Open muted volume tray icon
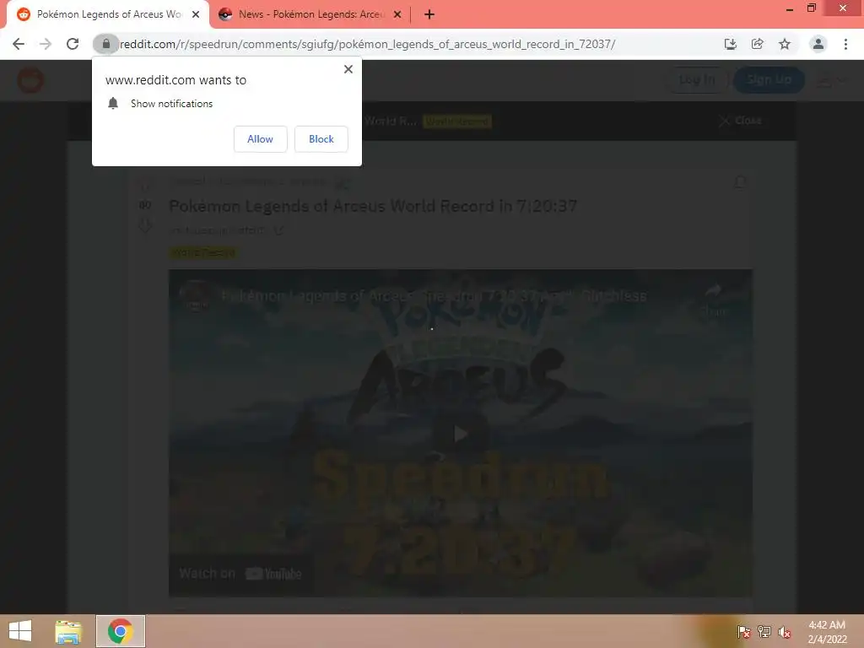Image resolution: width=864 pixels, height=648 pixels. (785, 632)
